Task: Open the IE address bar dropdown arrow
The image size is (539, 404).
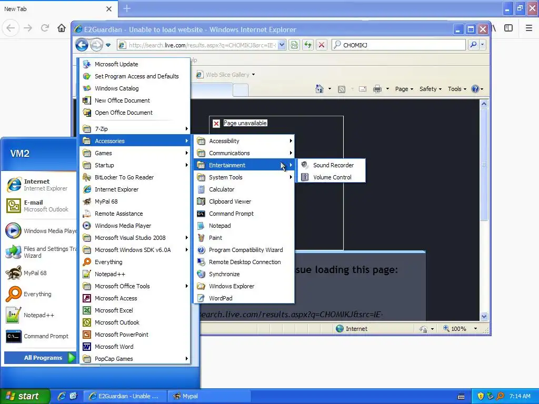Action: click(x=282, y=45)
